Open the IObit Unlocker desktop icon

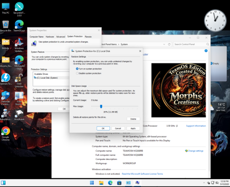19,80
